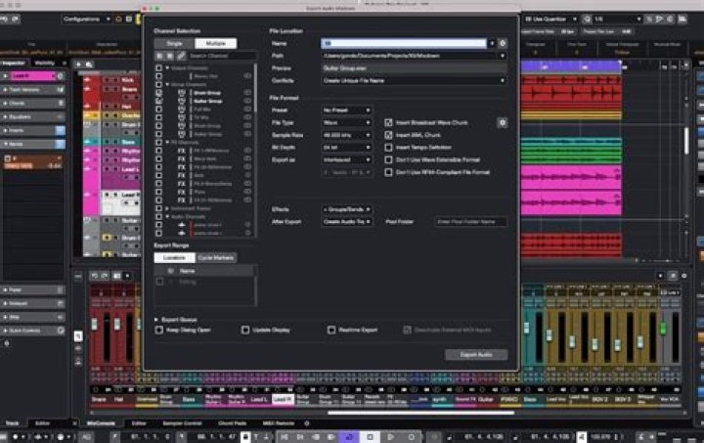Screen dimensions: 704x443
Task: Enable Keep Dialog Open checkbox
Action: click(x=159, y=330)
